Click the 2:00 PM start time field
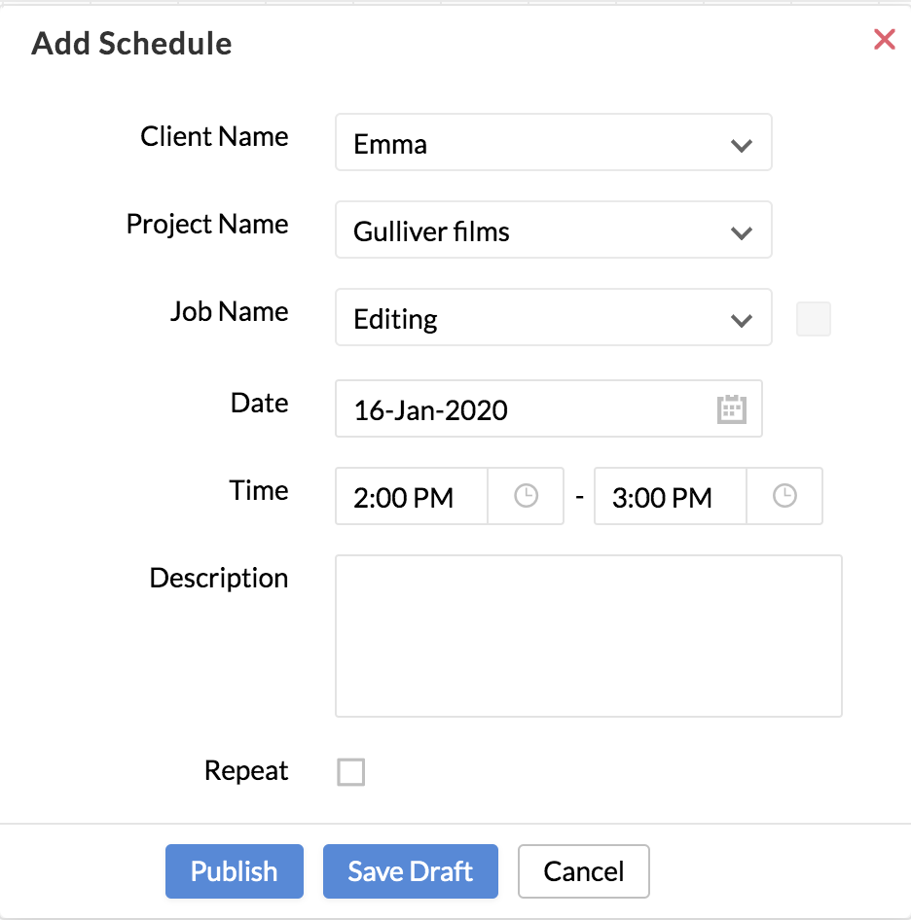 pos(411,497)
